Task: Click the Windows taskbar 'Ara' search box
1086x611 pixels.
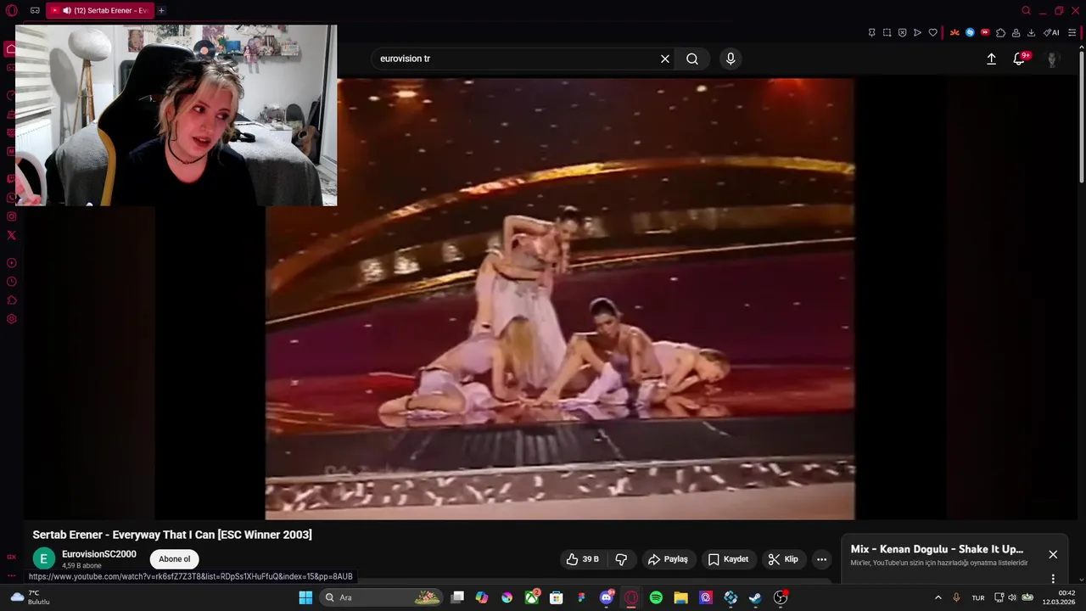Action: click(x=382, y=597)
